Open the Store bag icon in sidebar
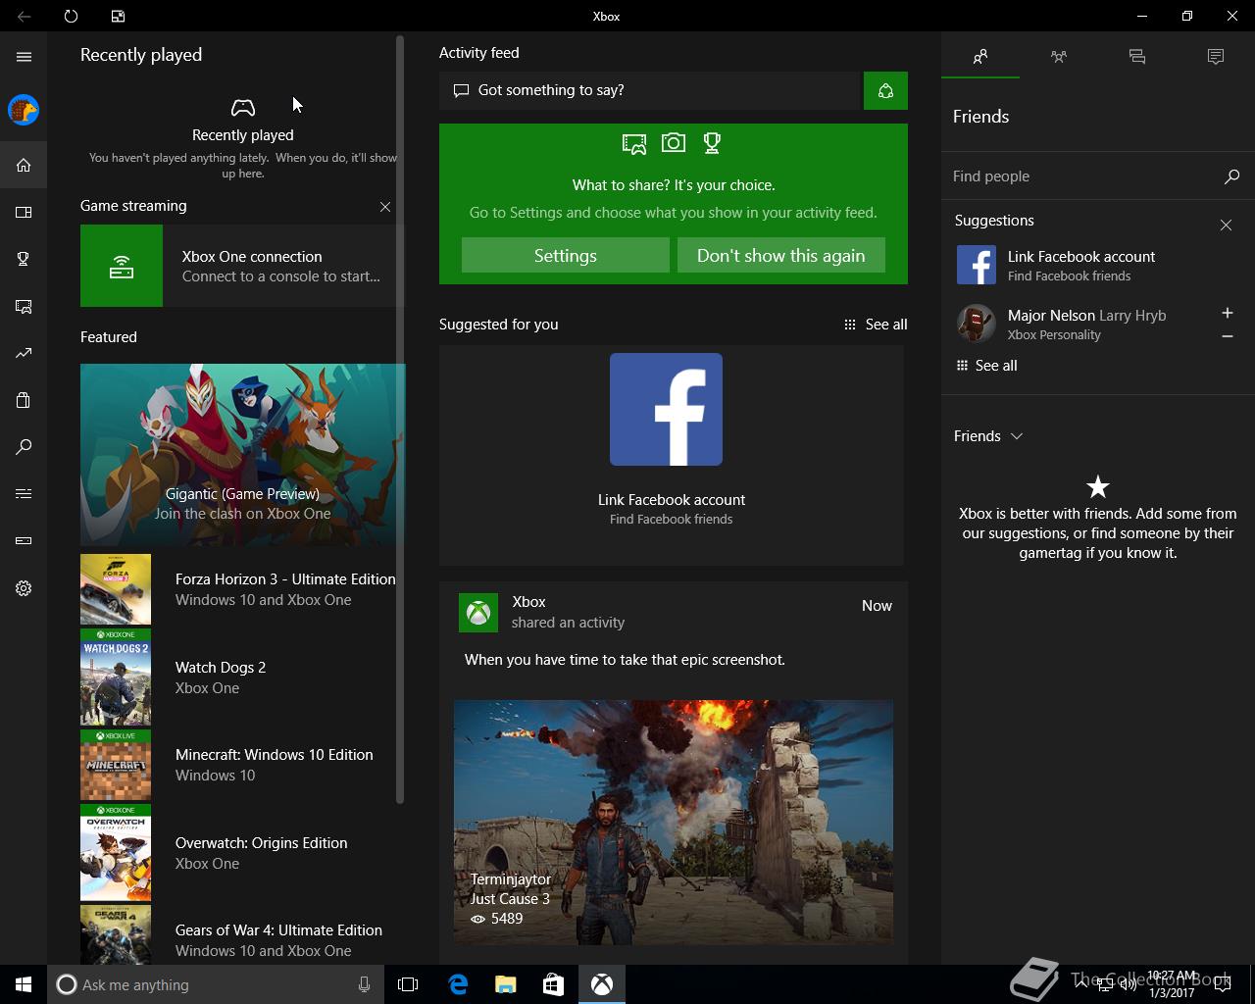 point(24,400)
